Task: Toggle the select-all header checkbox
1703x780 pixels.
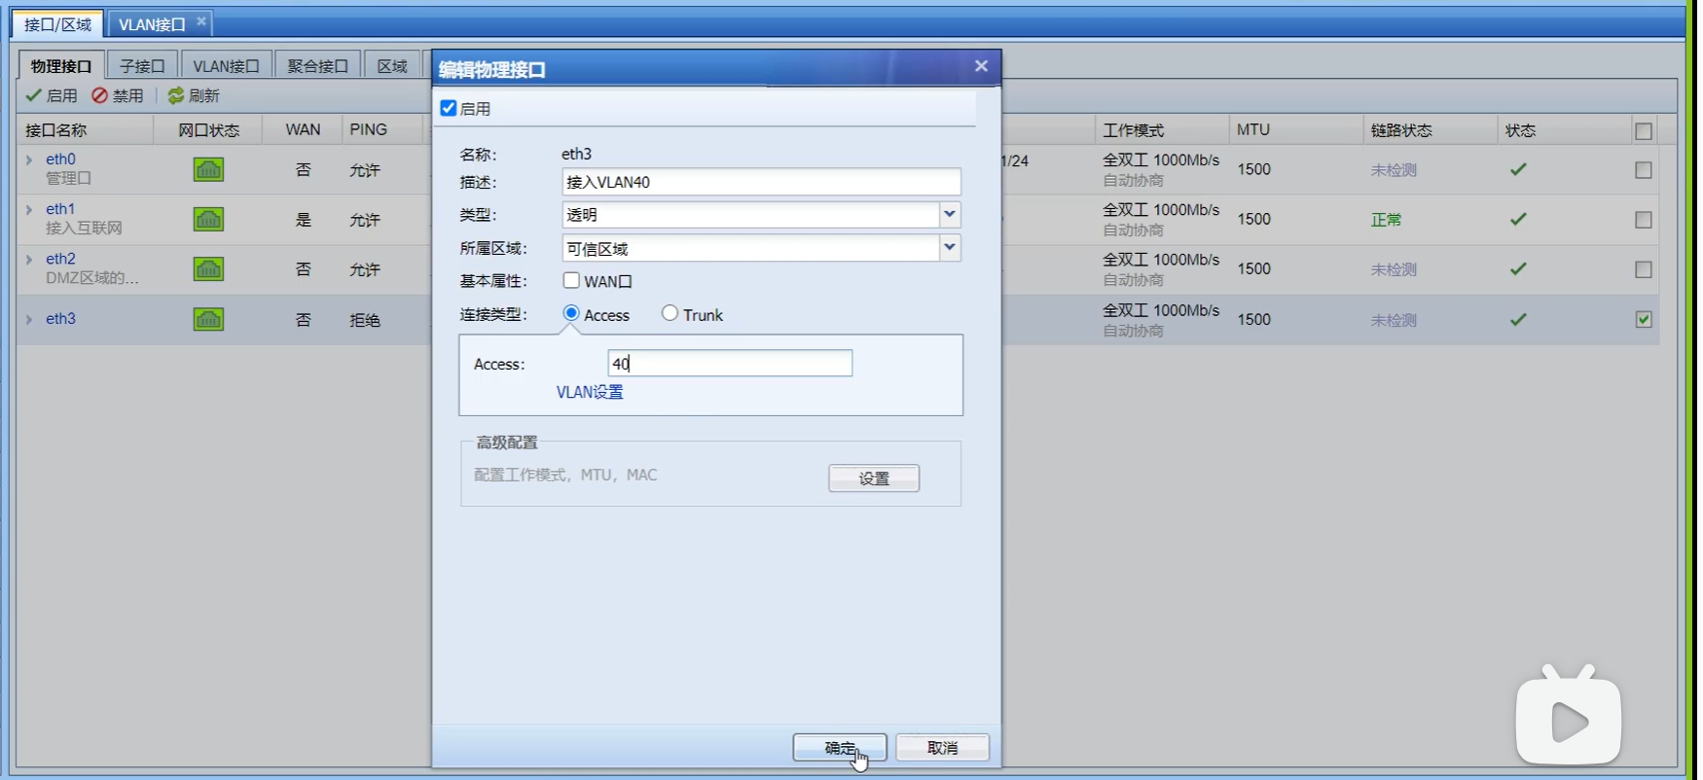Action: 1644,131
